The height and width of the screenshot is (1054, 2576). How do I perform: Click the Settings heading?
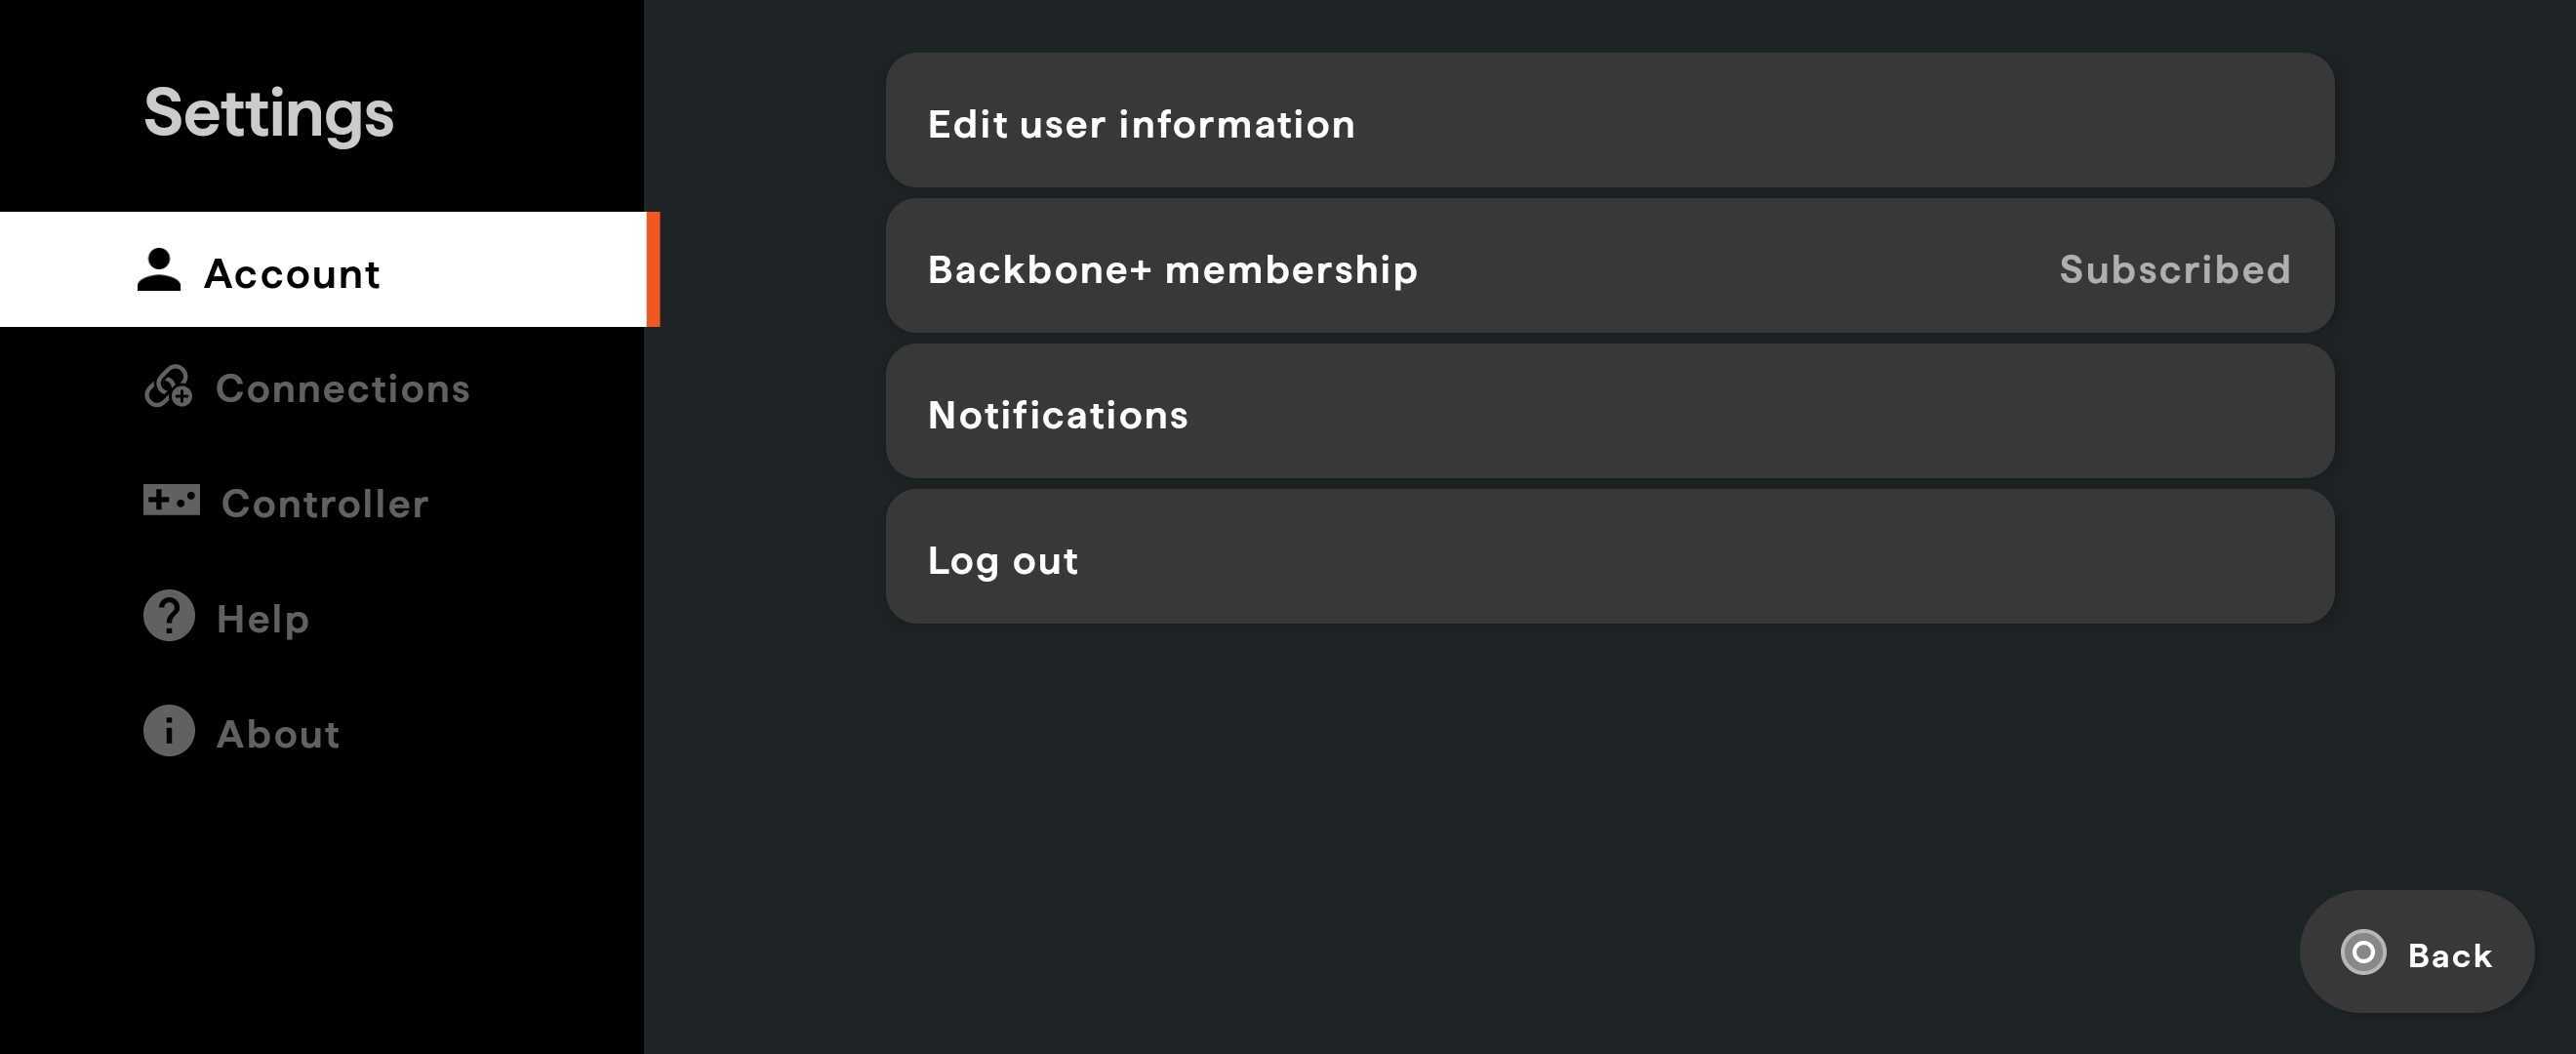pos(268,112)
